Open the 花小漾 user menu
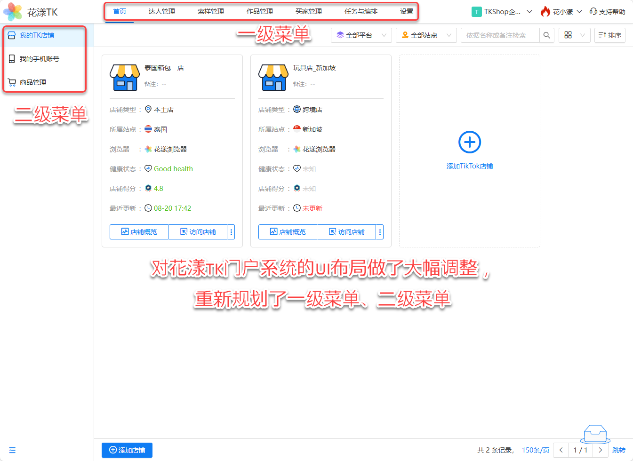Viewport: 633px width, 461px height. (x=562, y=12)
